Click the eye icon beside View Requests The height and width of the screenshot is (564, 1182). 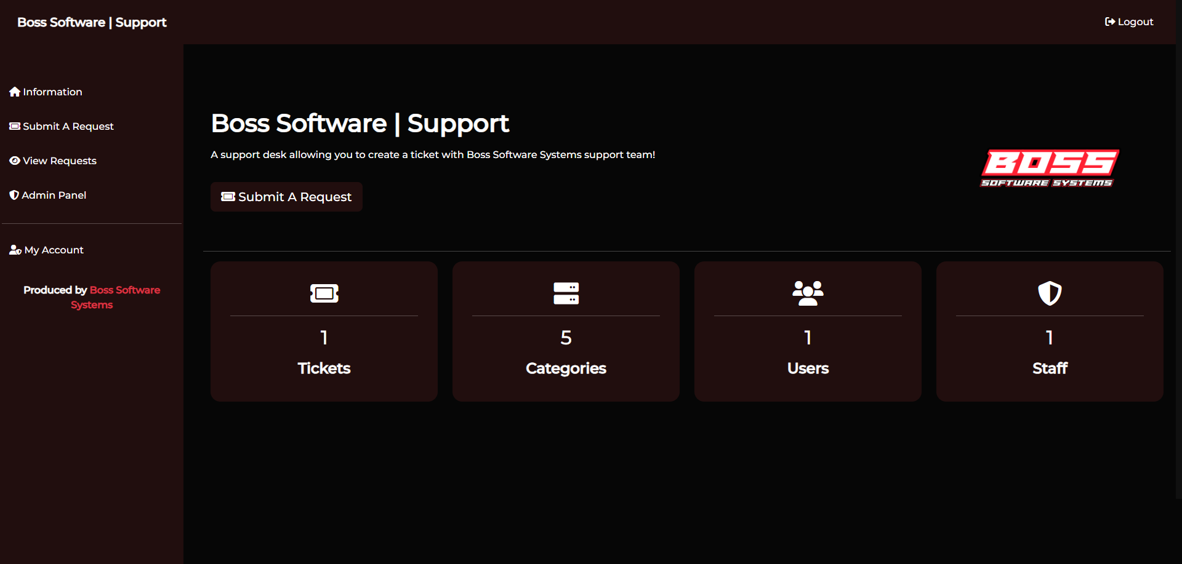point(15,161)
